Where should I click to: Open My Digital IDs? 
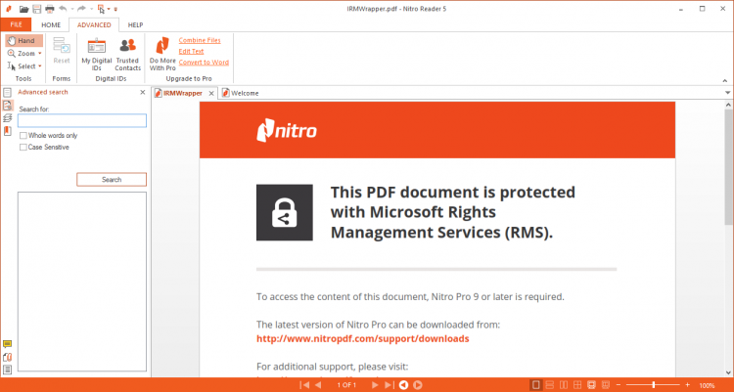click(x=97, y=55)
